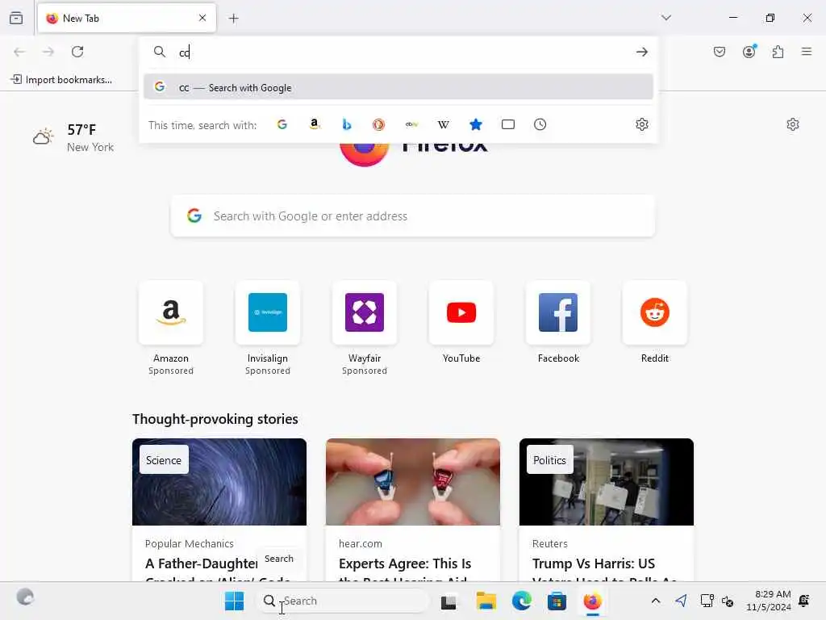Launch Microsoft Edge from the taskbar

coord(522,601)
